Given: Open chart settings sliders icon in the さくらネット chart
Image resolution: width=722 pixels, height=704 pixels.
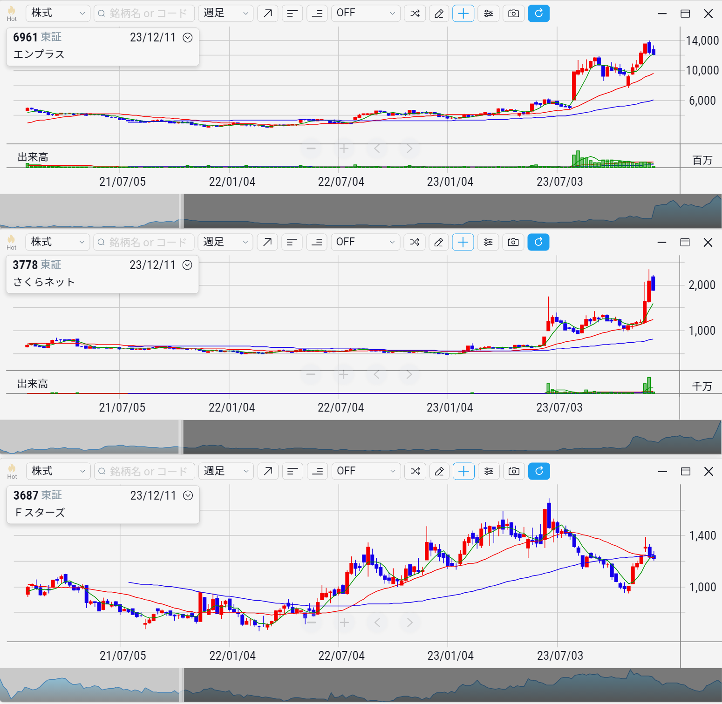Looking at the screenshot, I should (x=488, y=242).
